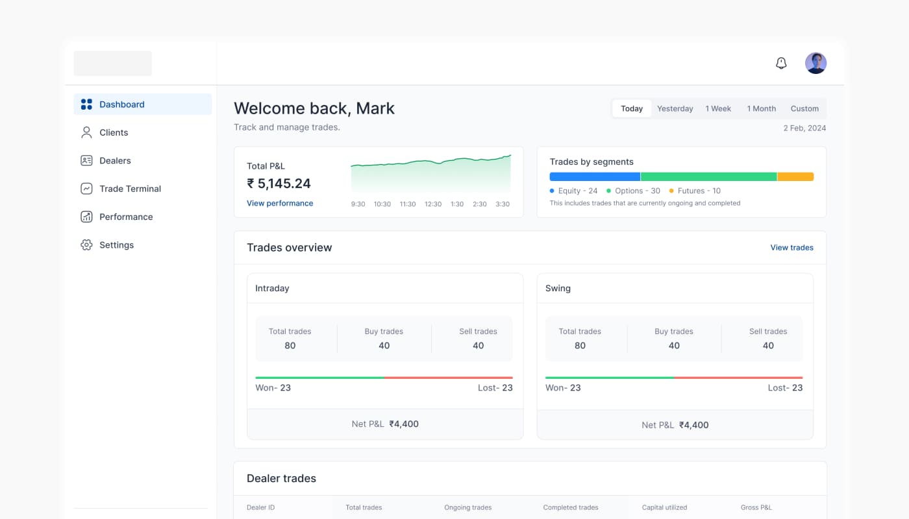
Task: Click the Dealer ID column header
Action: point(260,507)
